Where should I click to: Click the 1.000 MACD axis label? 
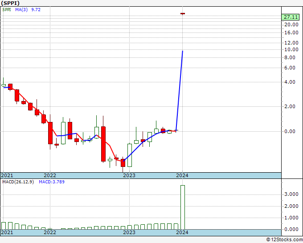click(291, 218)
